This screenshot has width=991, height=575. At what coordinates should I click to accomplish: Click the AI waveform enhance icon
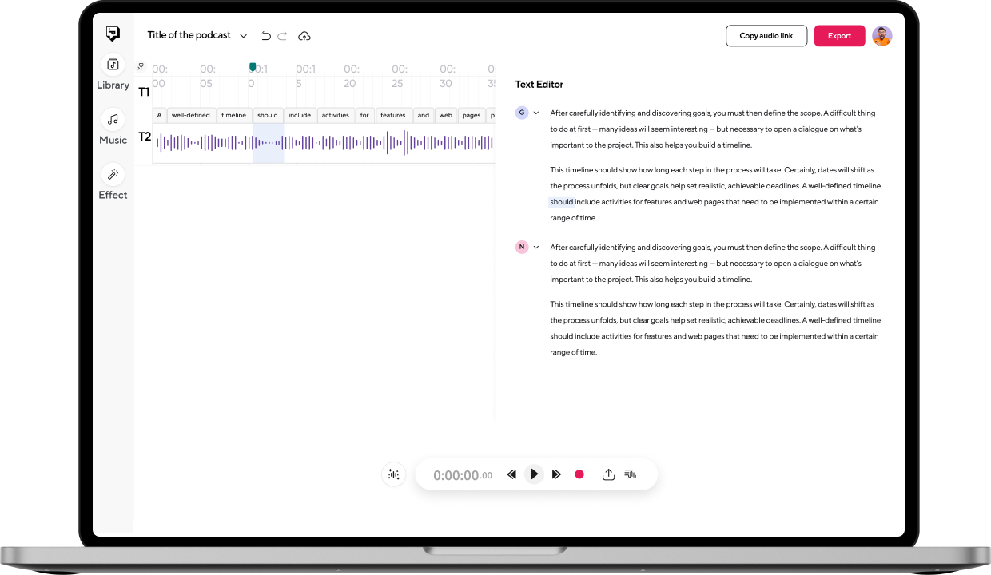[x=393, y=474]
